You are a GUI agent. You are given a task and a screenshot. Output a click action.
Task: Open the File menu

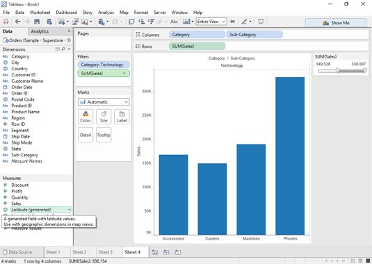(x=6, y=13)
